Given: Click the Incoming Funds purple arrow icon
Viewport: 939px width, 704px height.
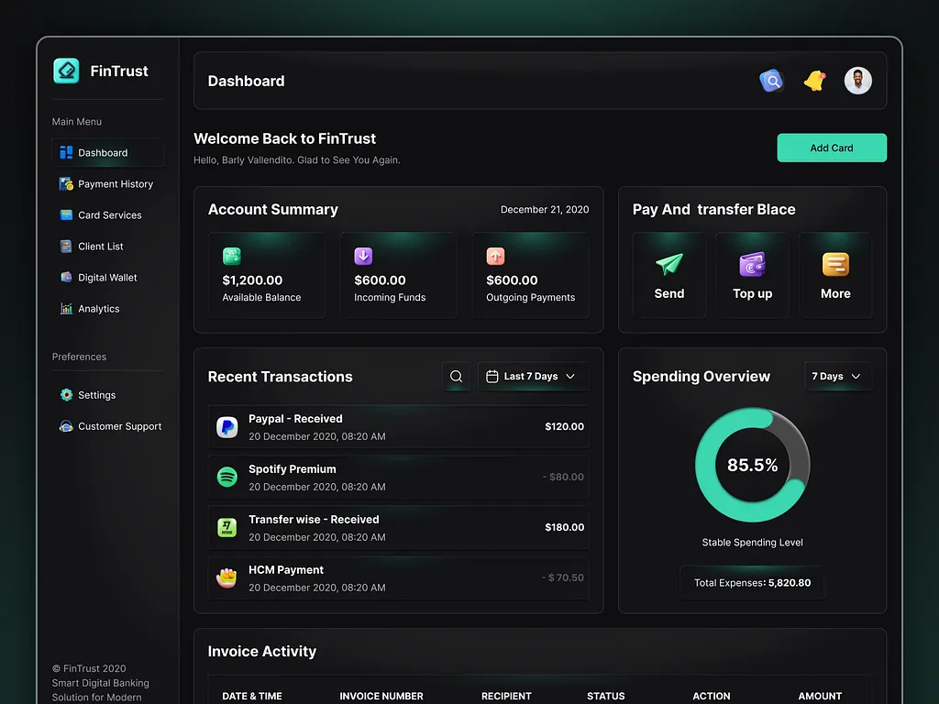Looking at the screenshot, I should (x=363, y=256).
